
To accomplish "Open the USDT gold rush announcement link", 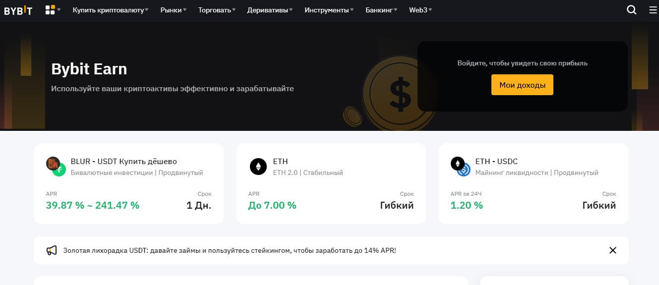I will [229, 250].
